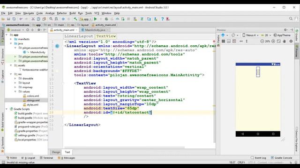Click the Profile app gauge icon

click(x=118, y=19)
